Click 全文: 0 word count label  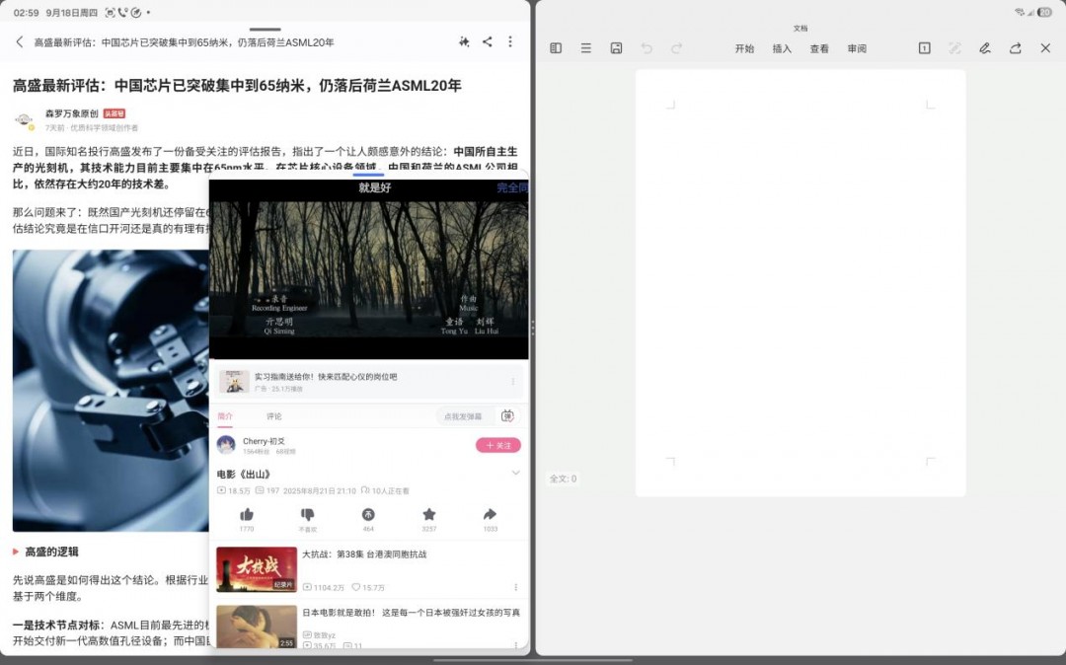(x=563, y=479)
